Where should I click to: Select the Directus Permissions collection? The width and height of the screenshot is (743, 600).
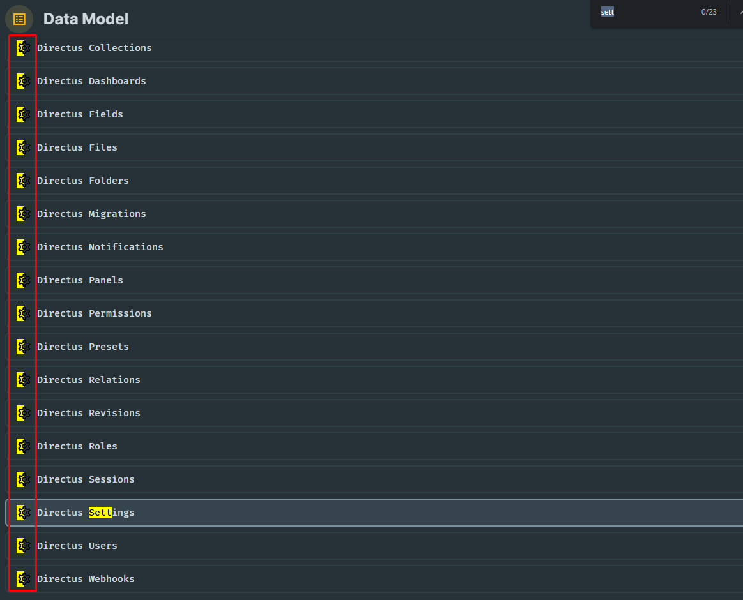[x=374, y=313]
